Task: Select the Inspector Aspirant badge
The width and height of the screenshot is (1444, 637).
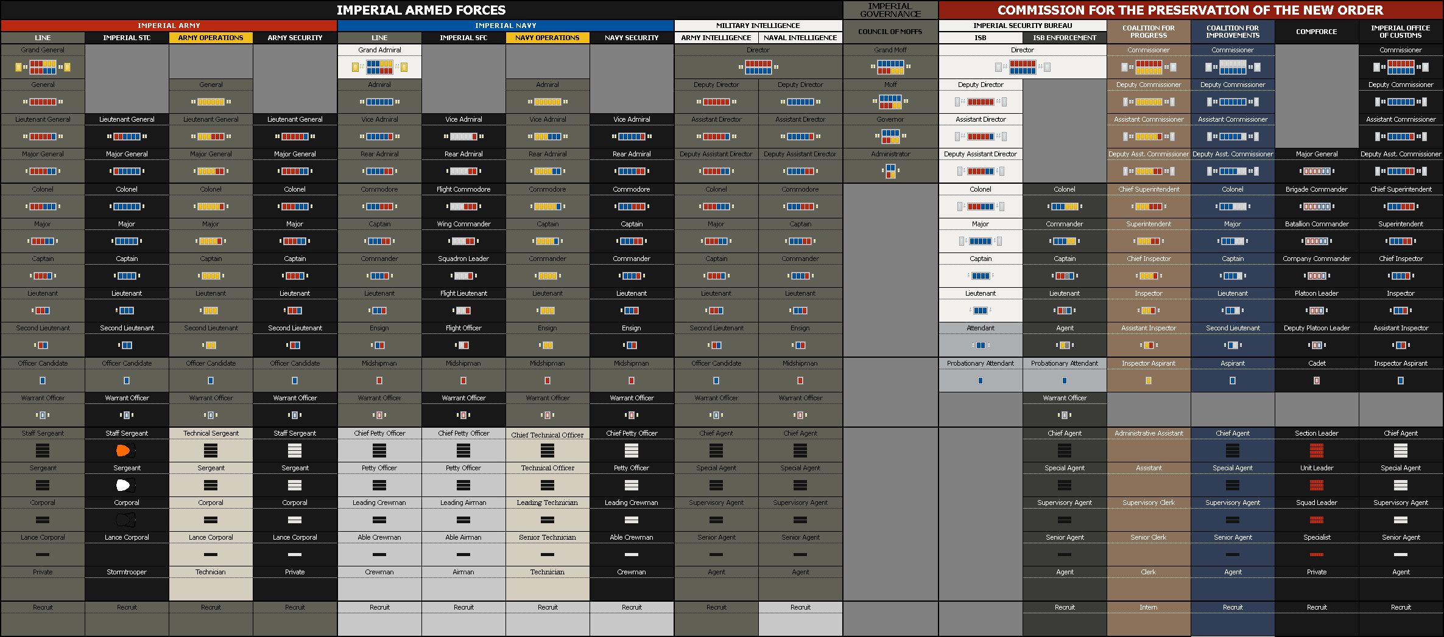Action: [1149, 380]
